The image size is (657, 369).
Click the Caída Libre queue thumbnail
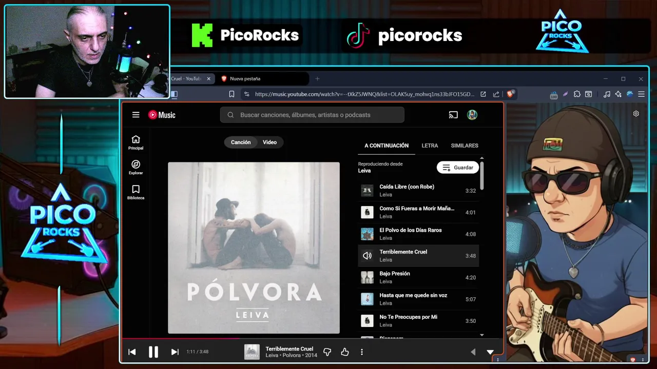[367, 191]
